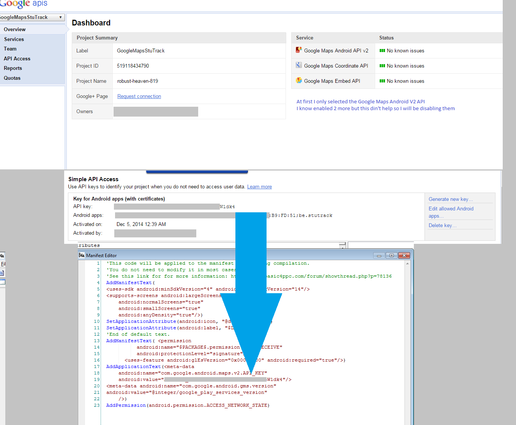Go to Services in the sidebar
The width and height of the screenshot is (516, 425).
(x=14, y=39)
